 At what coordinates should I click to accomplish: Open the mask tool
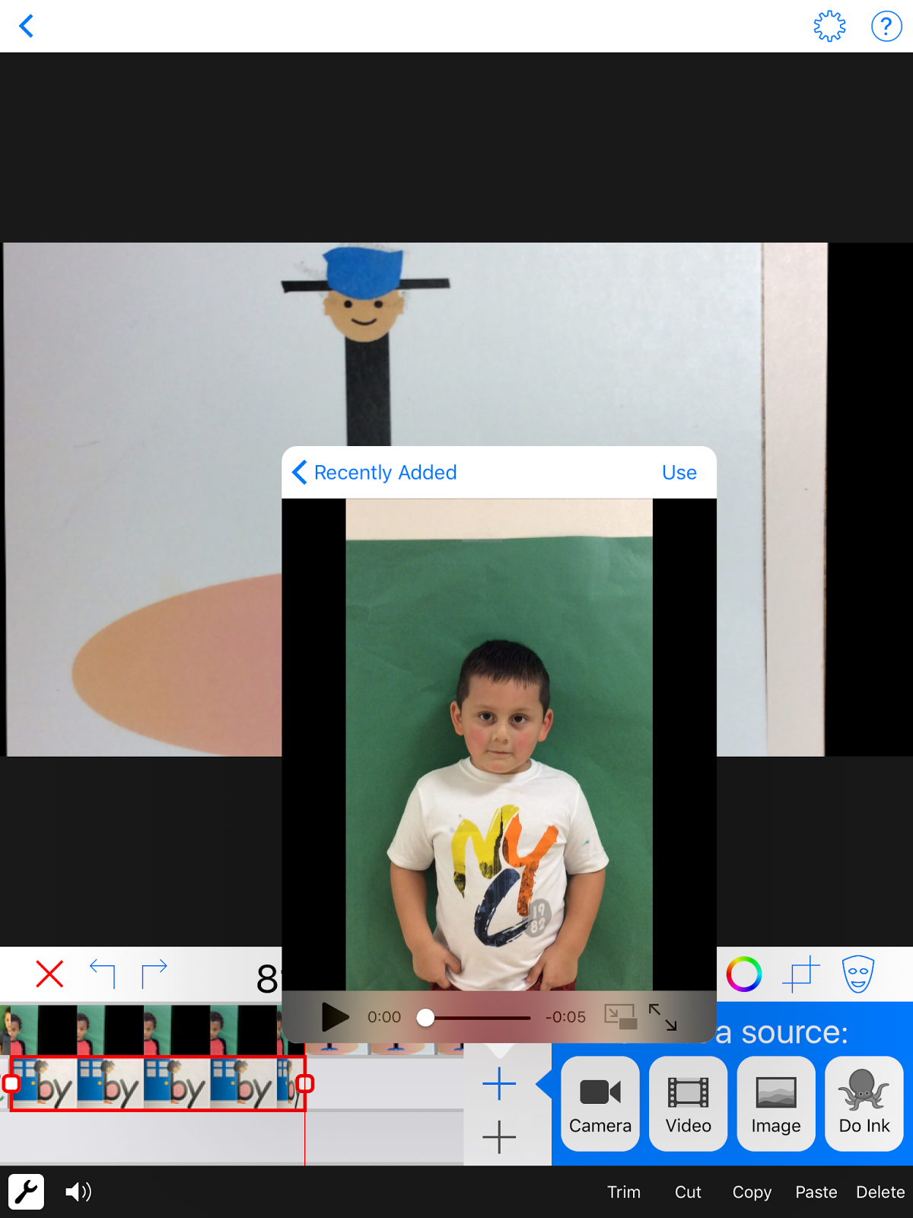pos(858,974)
